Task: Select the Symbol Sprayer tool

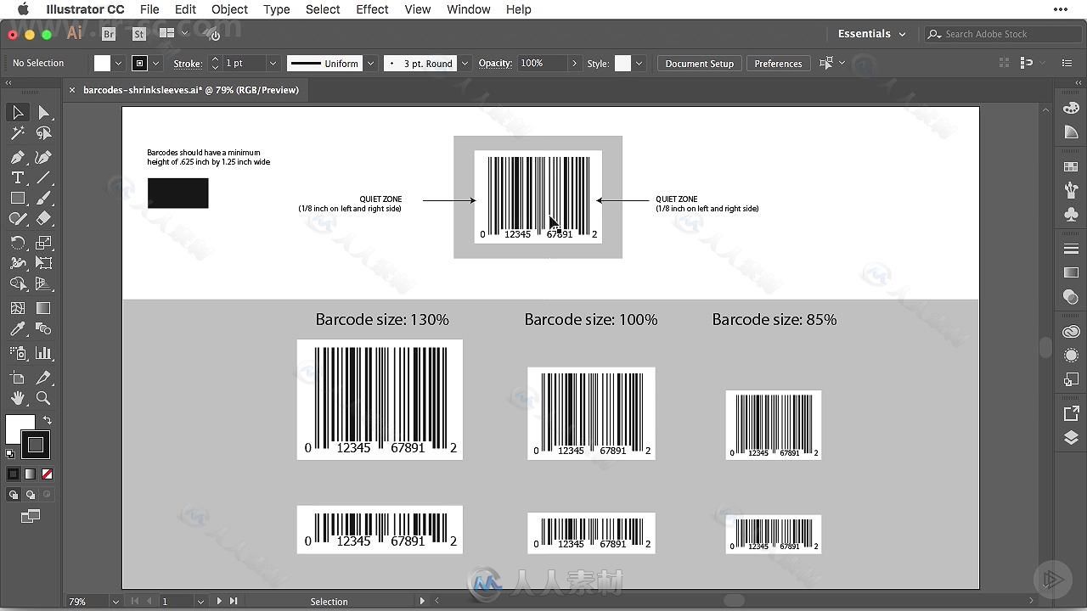Action: click(18, 353)
